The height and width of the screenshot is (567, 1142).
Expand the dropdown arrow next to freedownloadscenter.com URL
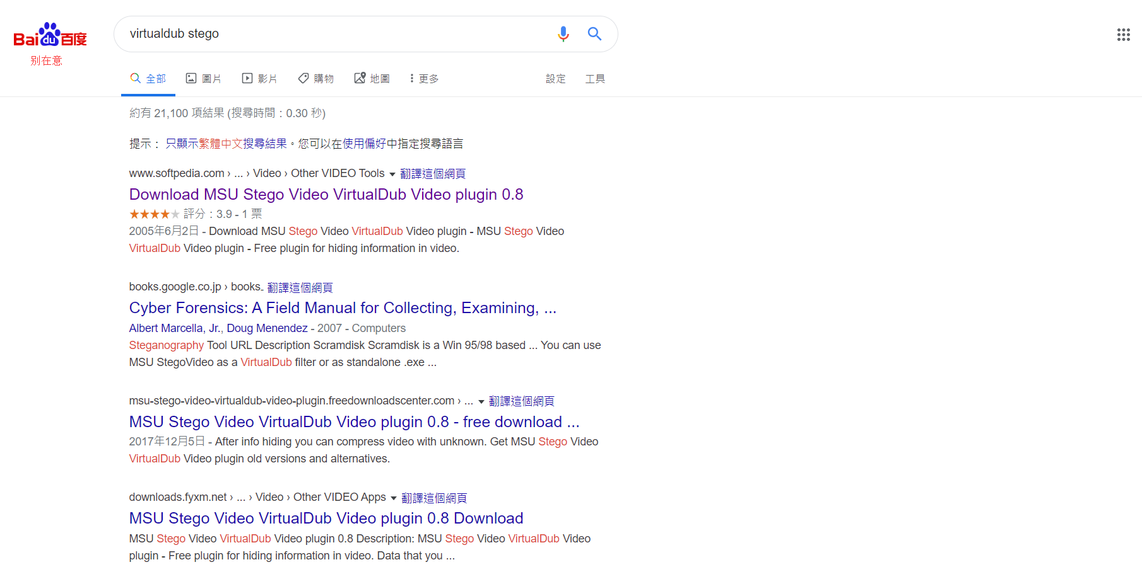coord(481,402)
